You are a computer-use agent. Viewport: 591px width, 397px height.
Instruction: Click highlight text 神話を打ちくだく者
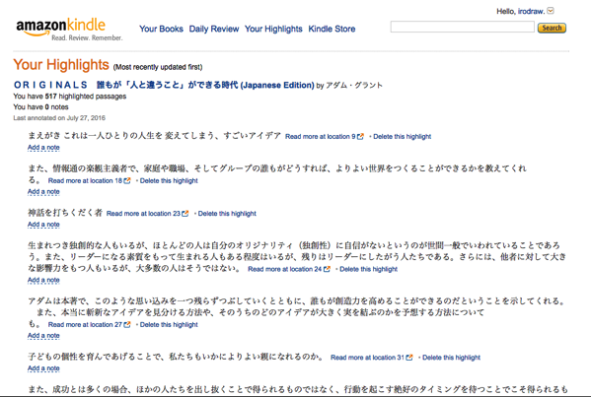pos(65,213)
